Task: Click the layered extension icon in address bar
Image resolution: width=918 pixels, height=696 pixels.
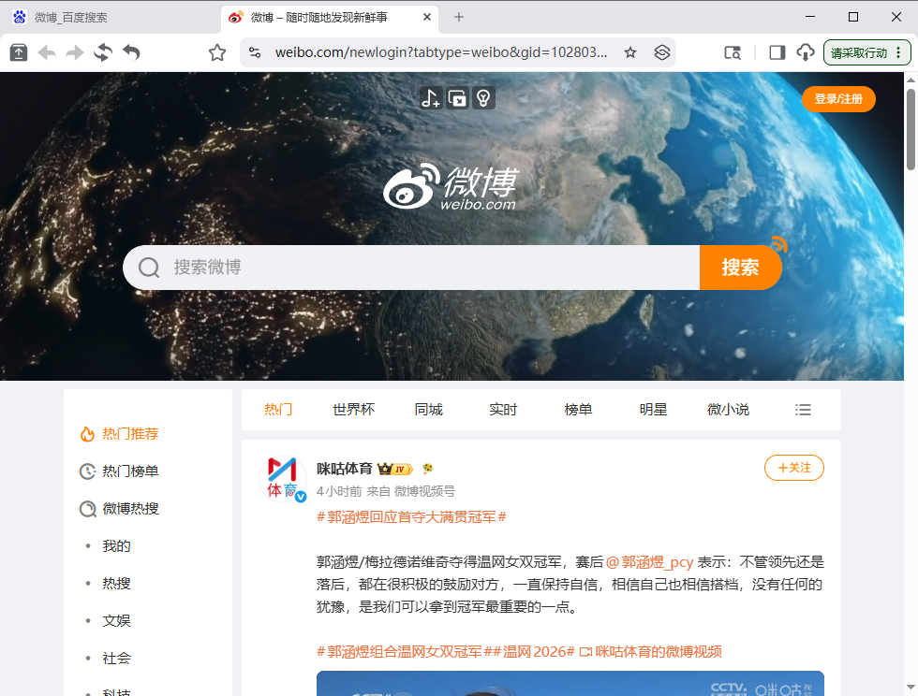Action: 662,52
